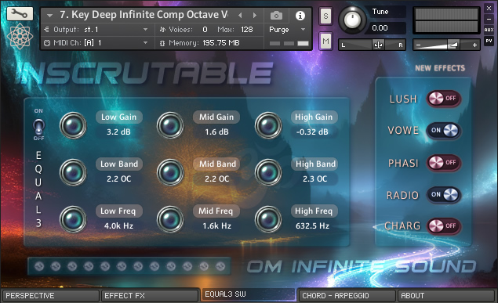The height and width of the screenshot is (303, 498).
Task: Go to next preset with right arrow
Action: coord(254,15)
